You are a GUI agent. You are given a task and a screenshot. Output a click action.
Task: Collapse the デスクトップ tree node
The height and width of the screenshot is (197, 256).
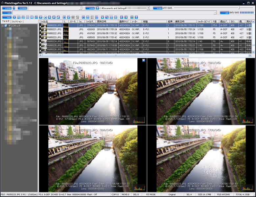click(3, 26)
